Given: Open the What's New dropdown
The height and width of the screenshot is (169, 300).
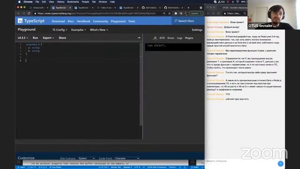Looking at the screenshot, I should click(99, 30).
